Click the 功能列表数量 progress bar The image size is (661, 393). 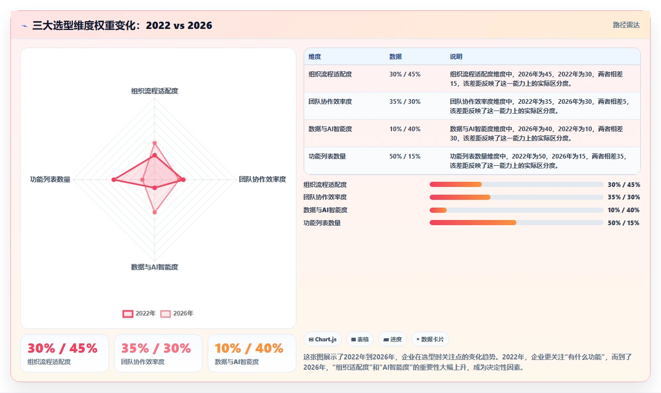[516, 223]
